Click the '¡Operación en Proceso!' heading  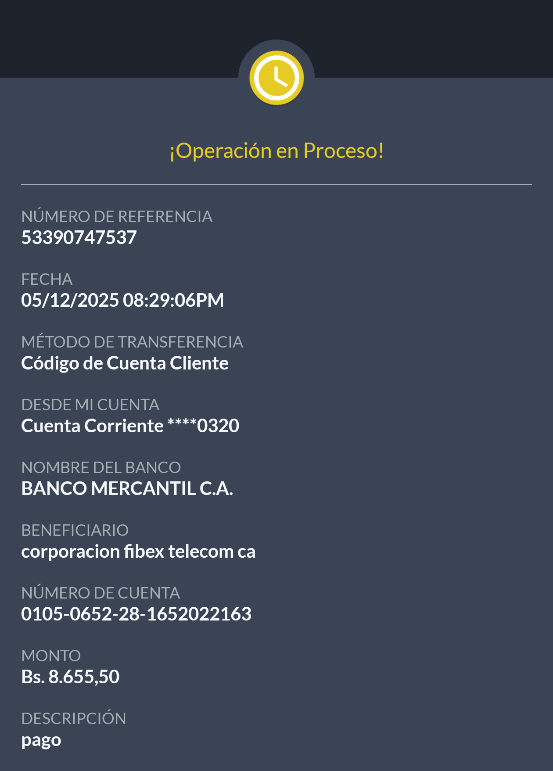point(276,151)
